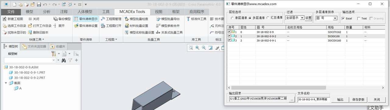Collapse the 截面 node in model tree

(x=6, y=83)
